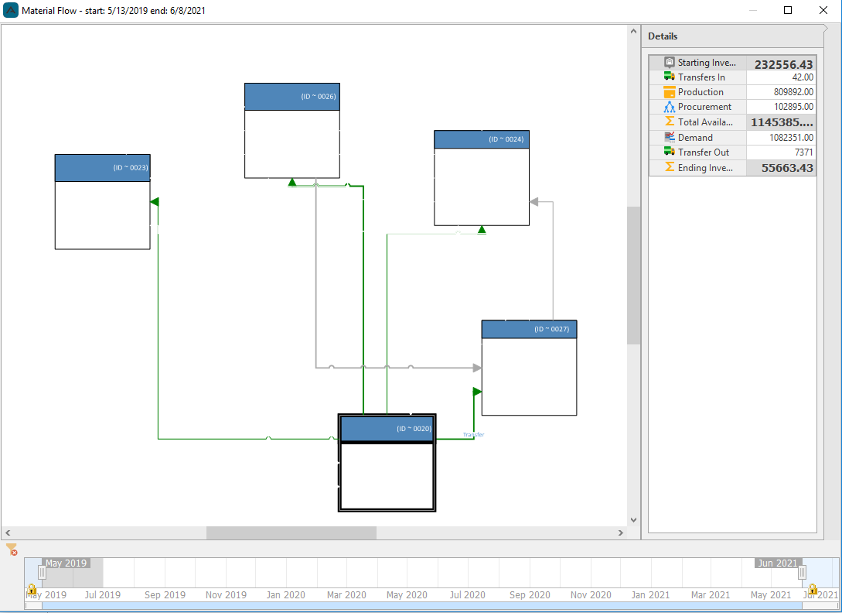The image size is (842, 613).
Task: Click the Demand value 1082351.00
Action: pos(791,137)
